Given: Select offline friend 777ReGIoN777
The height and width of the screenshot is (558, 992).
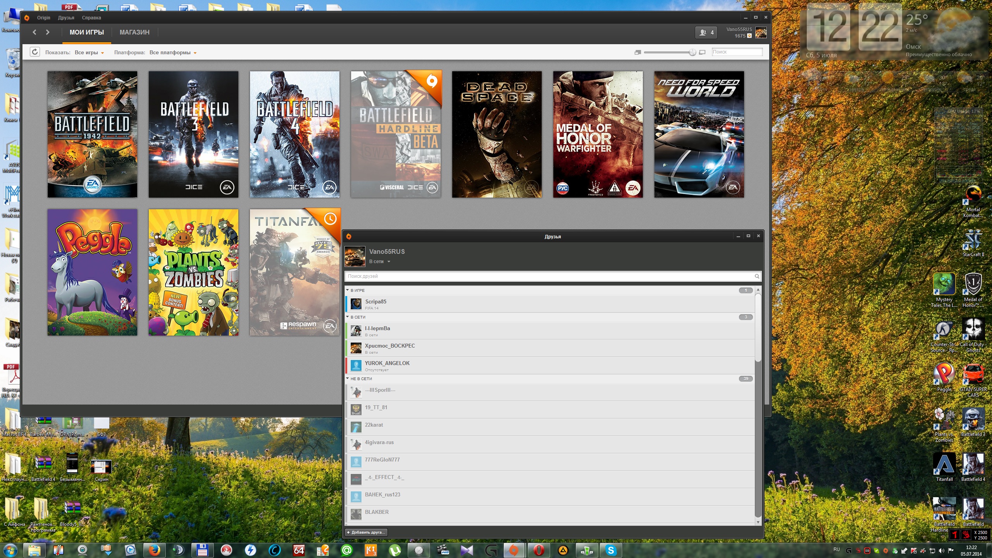Looking at the screenshot, I should click(549, 462).
